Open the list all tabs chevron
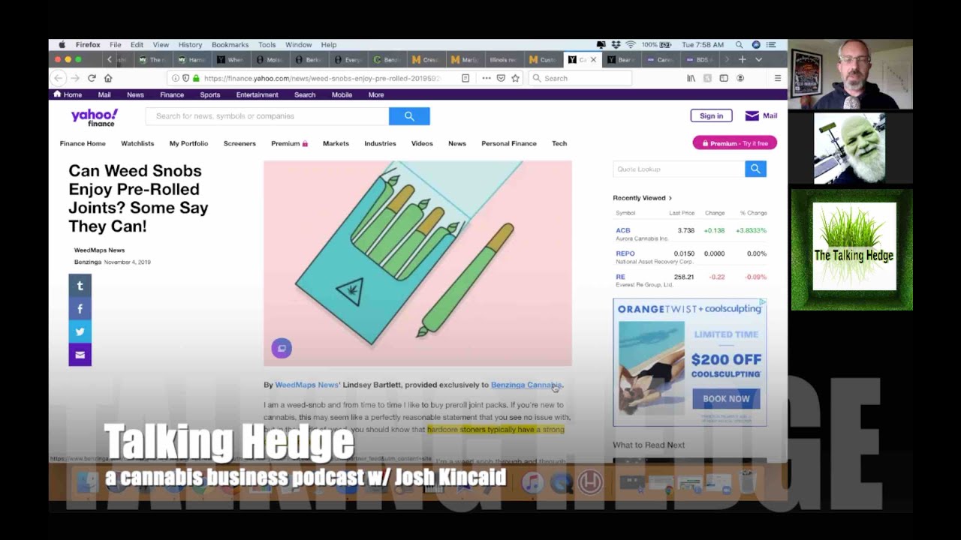961x540 pixels. (758, 60)
